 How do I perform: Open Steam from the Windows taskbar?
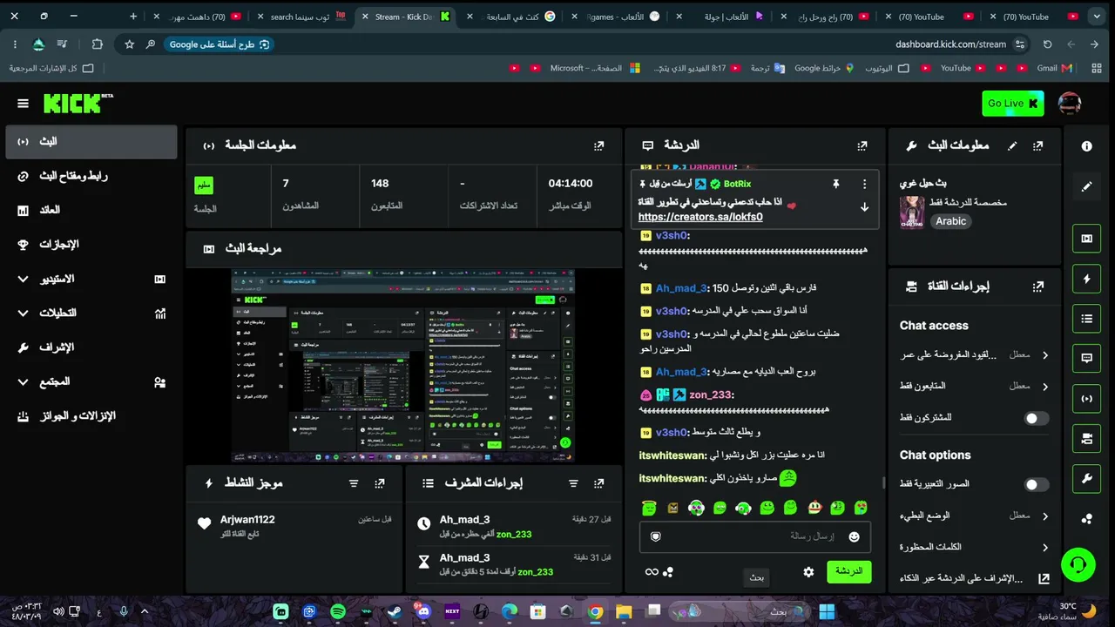point(395,612)
